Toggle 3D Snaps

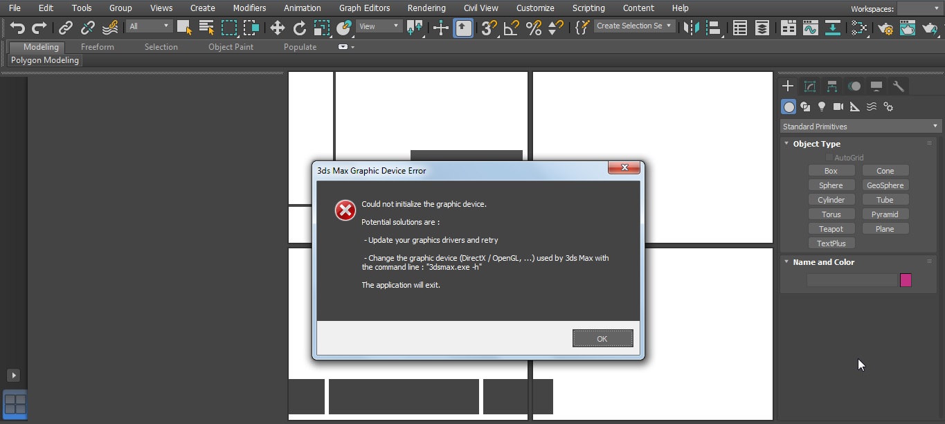pyautogui.click(x=489, y=28)
